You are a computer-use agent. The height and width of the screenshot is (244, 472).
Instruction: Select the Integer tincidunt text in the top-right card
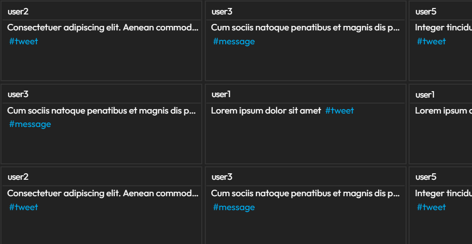tap(443, 27)
